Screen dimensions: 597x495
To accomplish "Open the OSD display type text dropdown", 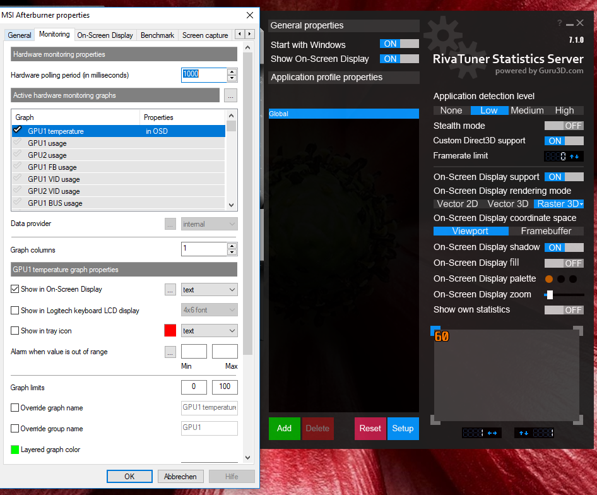I will pyautogui.click(x=210, y=290).
